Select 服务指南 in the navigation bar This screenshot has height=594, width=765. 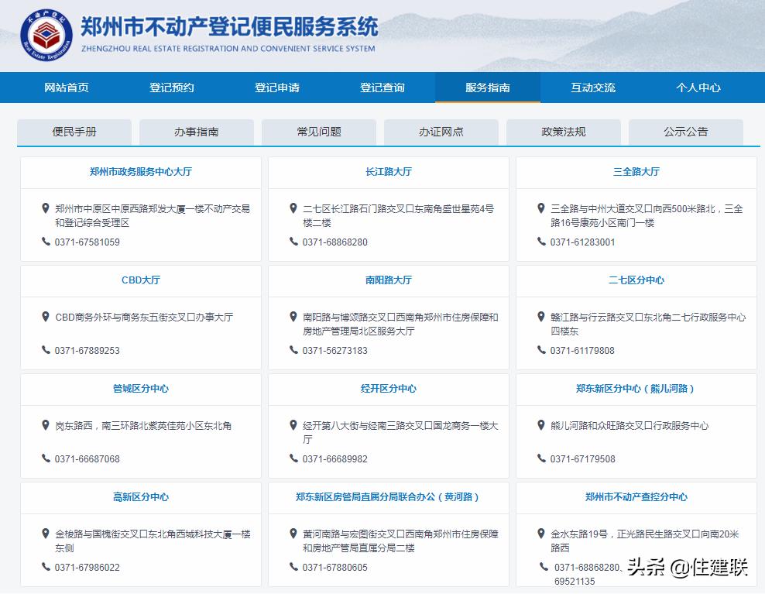point(488,88)
